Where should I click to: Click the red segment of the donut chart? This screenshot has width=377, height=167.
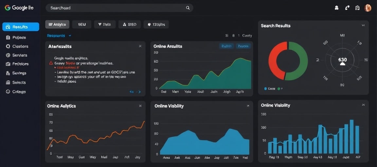(x=273, y=61)
